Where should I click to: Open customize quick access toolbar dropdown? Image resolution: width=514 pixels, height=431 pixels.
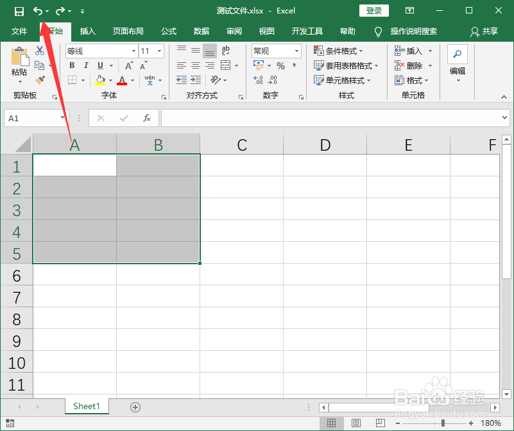(82, 12)
